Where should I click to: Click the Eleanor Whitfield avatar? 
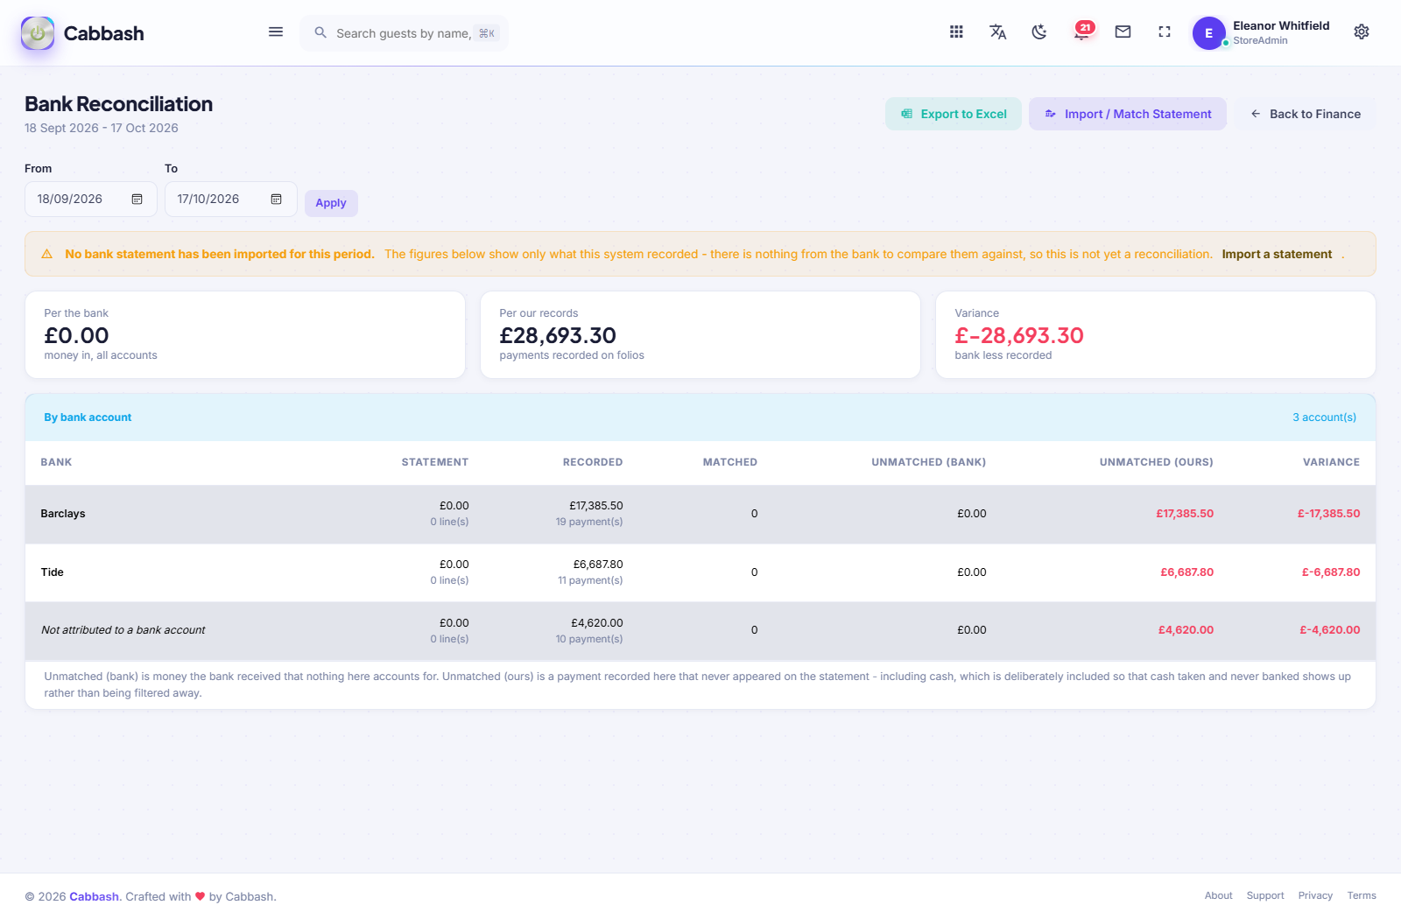click(x=1209, y=33)
